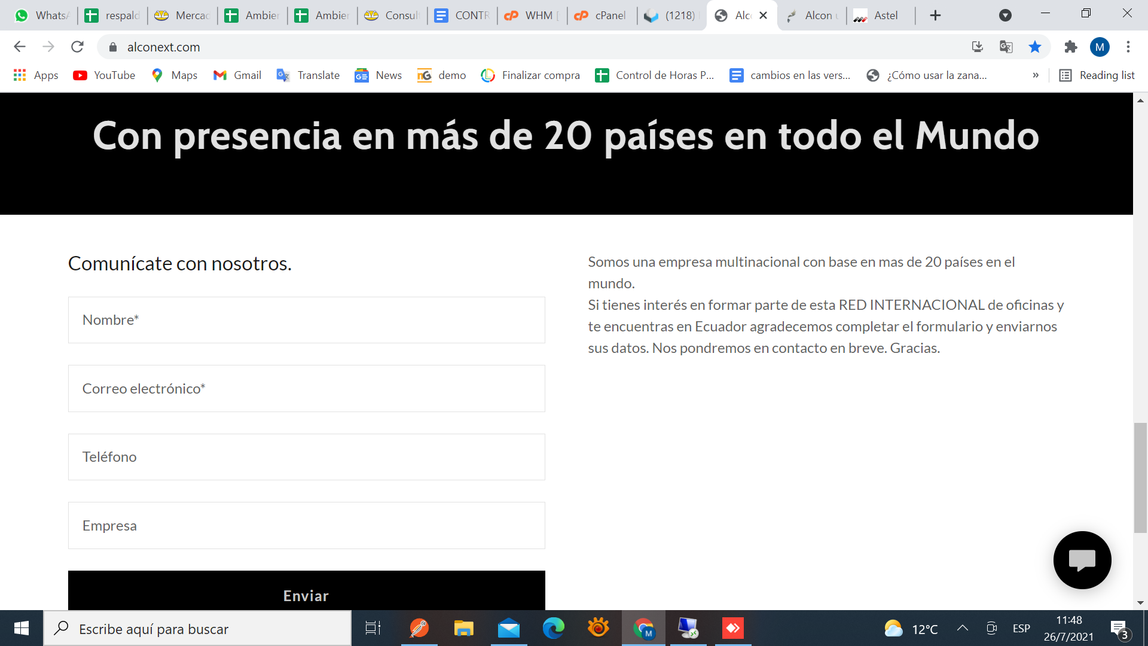Screen dimensions: 1148x646
Task: Reload the alconext.com page
Action: pyautogui.click(x=77, y=47)
